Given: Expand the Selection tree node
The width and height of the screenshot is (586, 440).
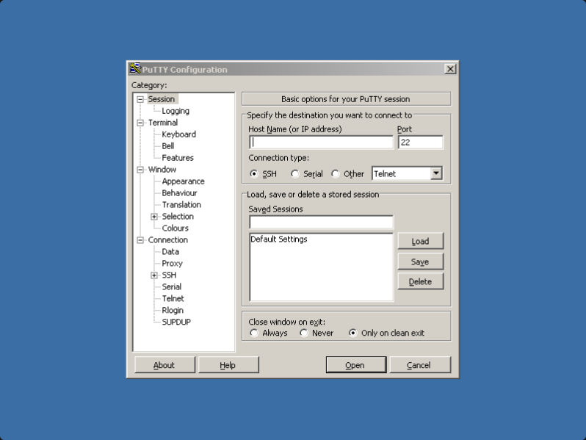Looking at the screenshot, I should (154, 217).
